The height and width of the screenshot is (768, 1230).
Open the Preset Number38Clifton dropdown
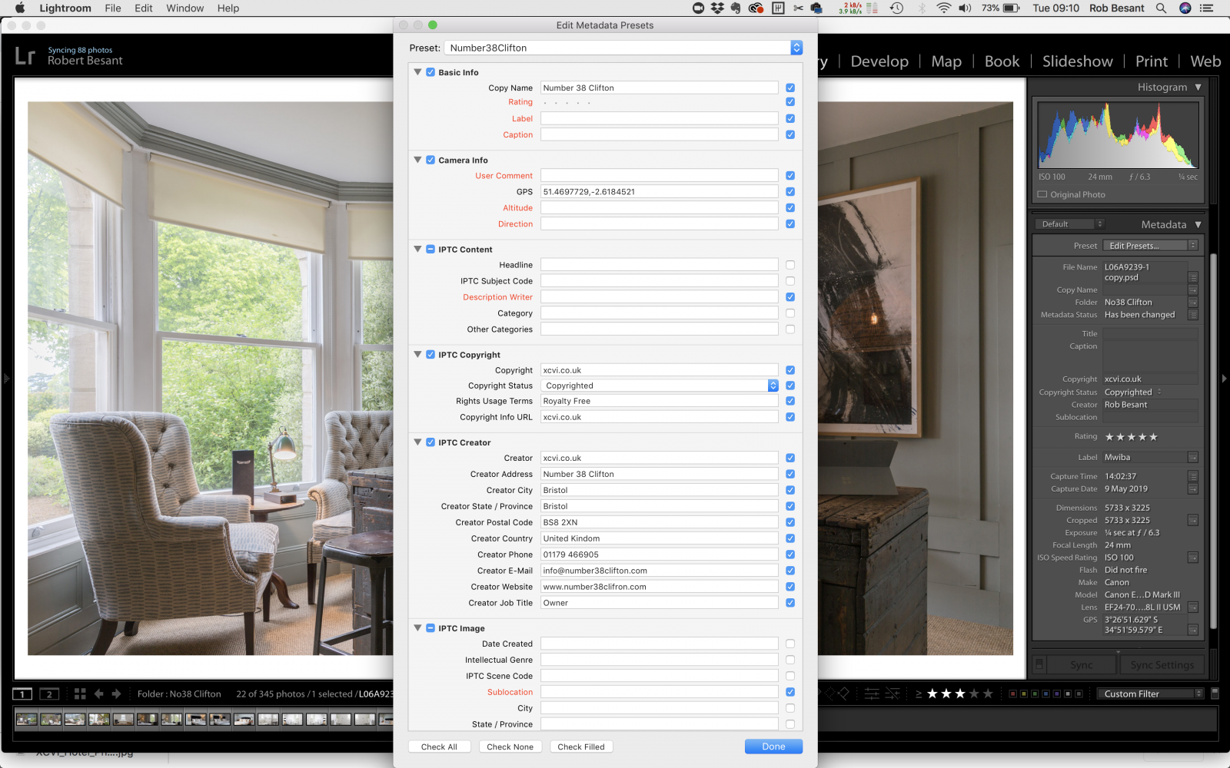click(x=624, y=48)
